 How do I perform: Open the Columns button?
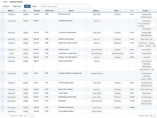click(6, 6)
